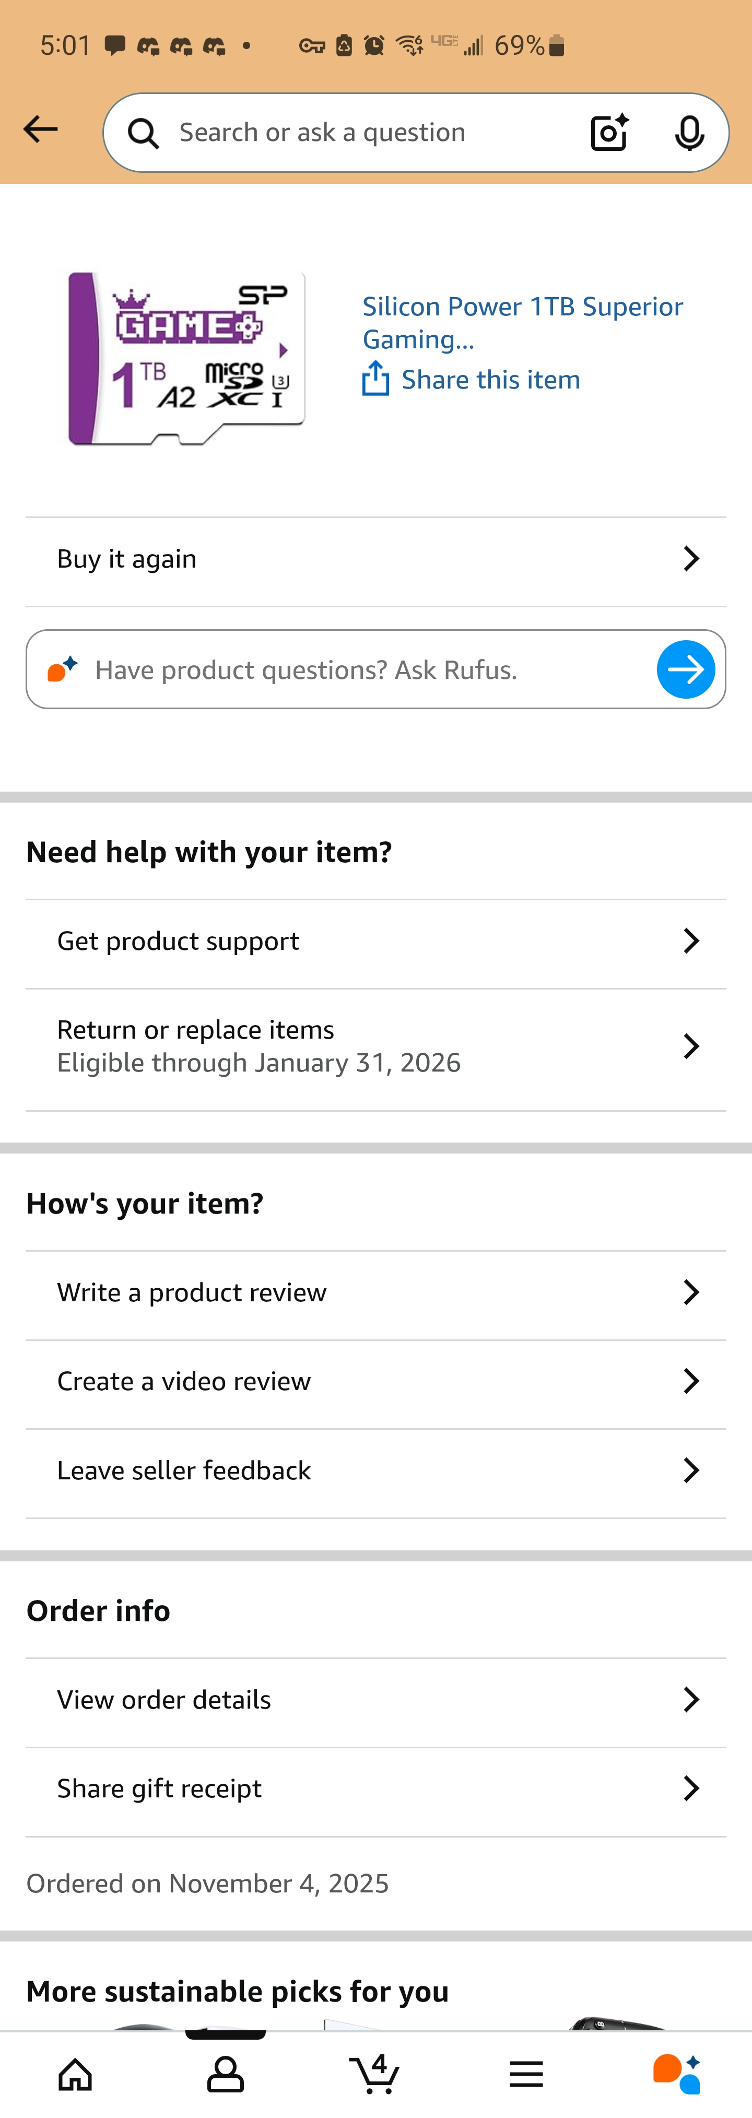Tap the back arrow icon

40,129
